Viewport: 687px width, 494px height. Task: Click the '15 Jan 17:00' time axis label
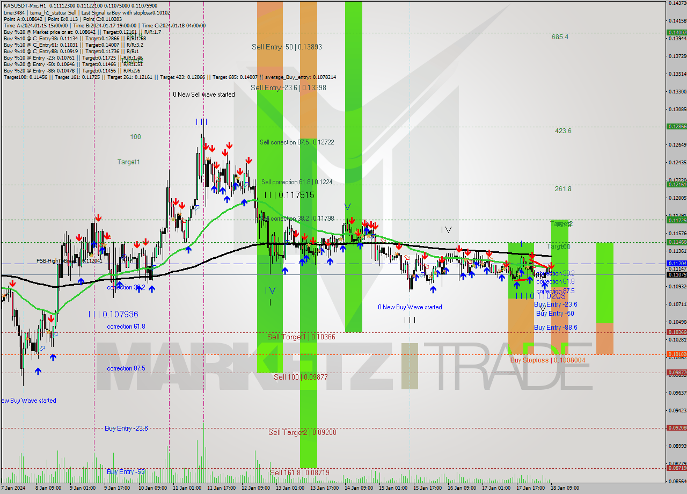428,488
